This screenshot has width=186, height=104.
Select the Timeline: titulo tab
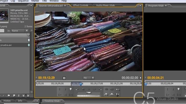pos(52,101)
